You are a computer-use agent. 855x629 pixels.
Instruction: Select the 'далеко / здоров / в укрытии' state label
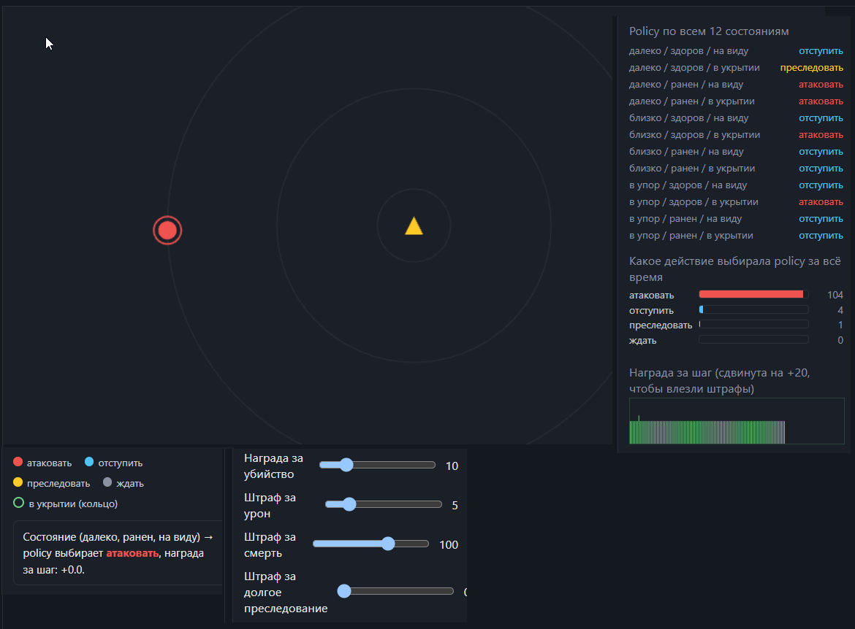694,68
